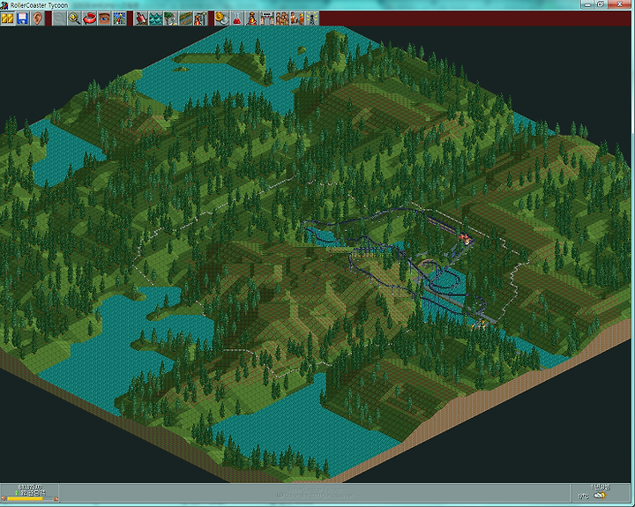Viewport: 635px width, 507px height.
Task: Open the finances coins icon
Action: (222, 19)
